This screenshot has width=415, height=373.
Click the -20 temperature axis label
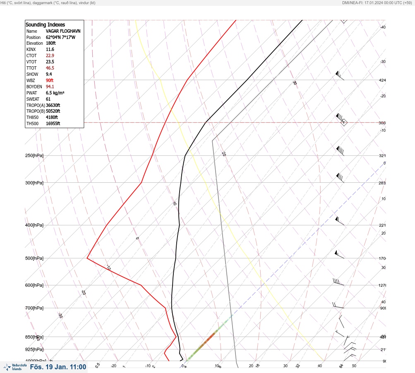(x=113, y=366)
